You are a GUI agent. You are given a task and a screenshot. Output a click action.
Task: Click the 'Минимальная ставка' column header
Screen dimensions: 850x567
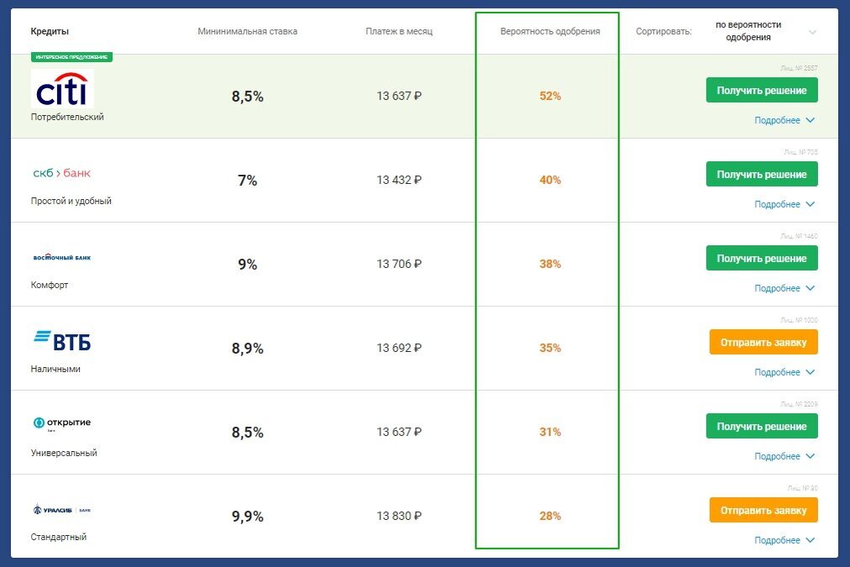(247, 31)
